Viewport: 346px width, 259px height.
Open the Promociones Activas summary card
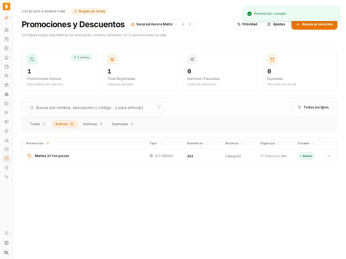pos(59,70)
